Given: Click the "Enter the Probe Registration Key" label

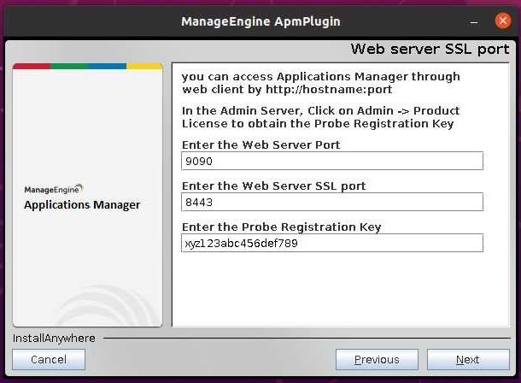Looking at the screenshot, I should pyautogui.click(x=281, y=227).
